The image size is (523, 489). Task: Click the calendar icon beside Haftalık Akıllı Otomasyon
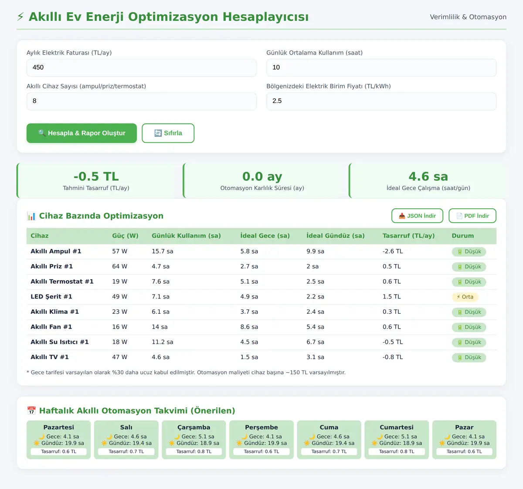coord(31,411)
